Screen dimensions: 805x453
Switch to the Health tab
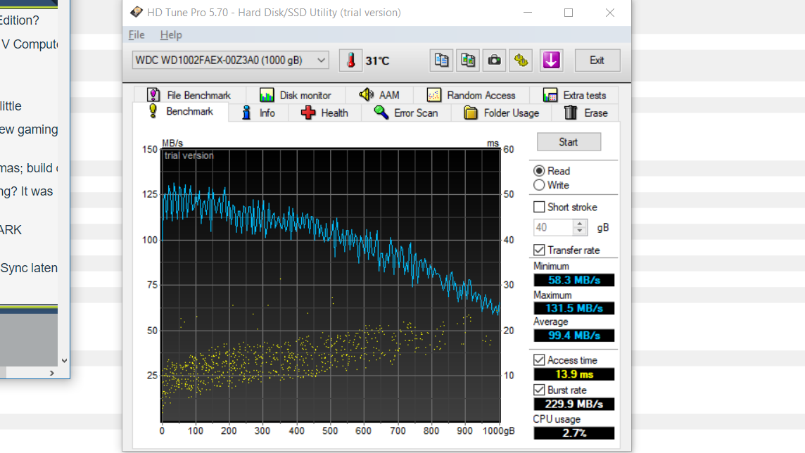point(324,113)
